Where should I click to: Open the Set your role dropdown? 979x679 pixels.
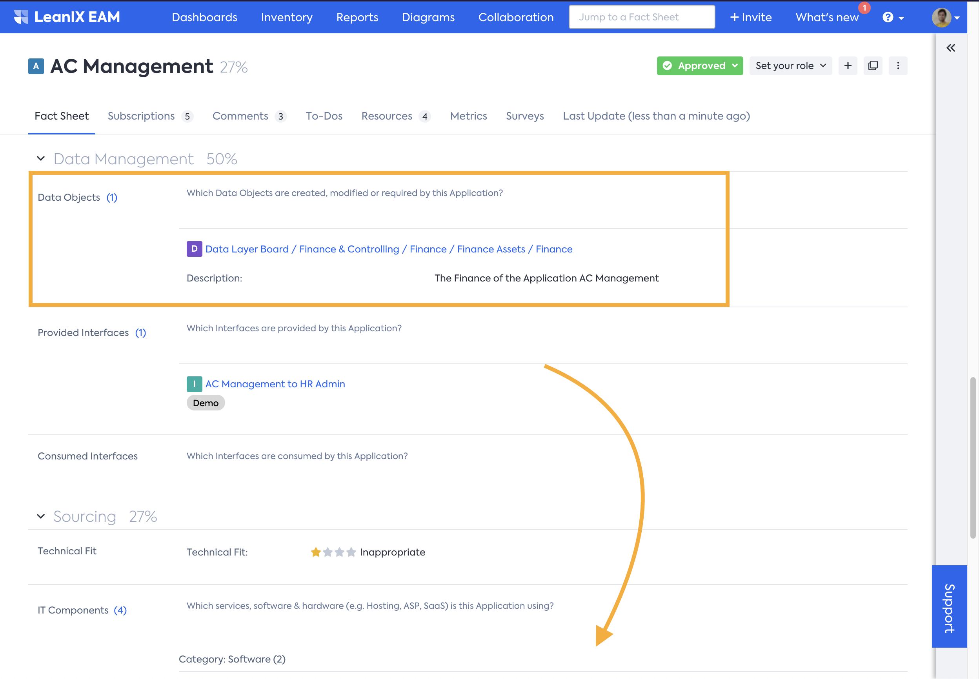(790, 65)
